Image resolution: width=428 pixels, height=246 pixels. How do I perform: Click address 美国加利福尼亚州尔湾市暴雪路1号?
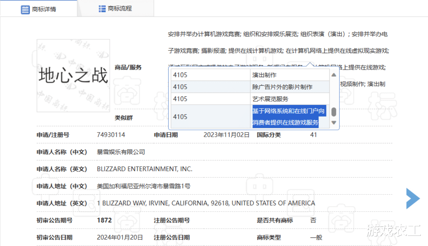144,186
